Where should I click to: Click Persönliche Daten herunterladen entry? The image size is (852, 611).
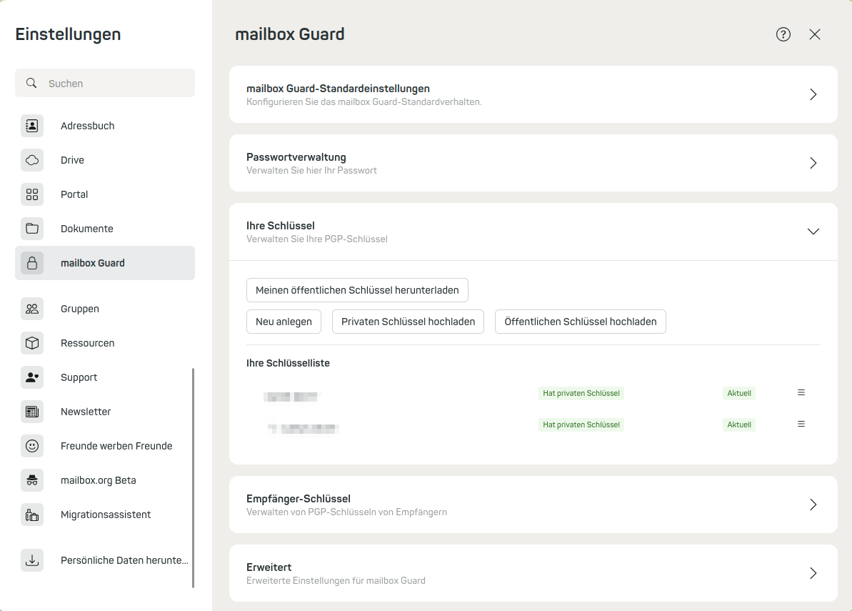pos(105,560)
